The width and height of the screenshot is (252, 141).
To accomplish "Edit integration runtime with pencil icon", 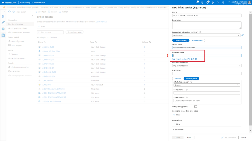I will [x=242, y=35].
